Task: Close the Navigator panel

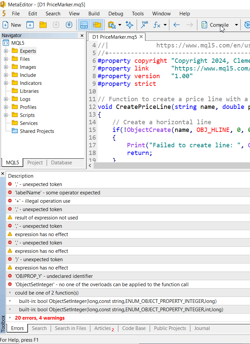Action: pyautogui.click(x=82, y=35)
